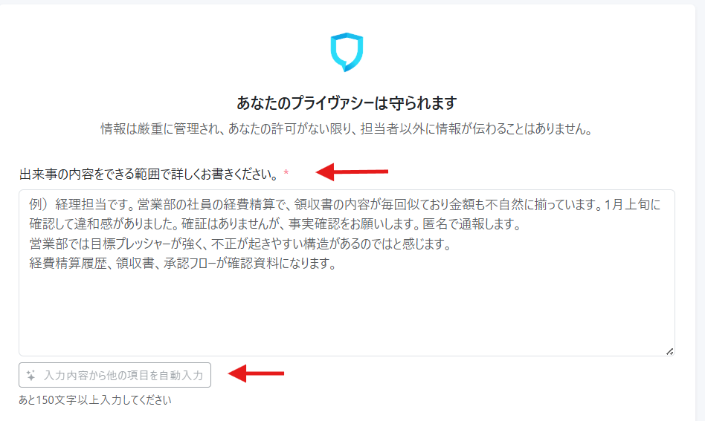Click the placeholder line starting with 営業部では目標プレッシャー

pyautogui.click(x=240, y=244)
